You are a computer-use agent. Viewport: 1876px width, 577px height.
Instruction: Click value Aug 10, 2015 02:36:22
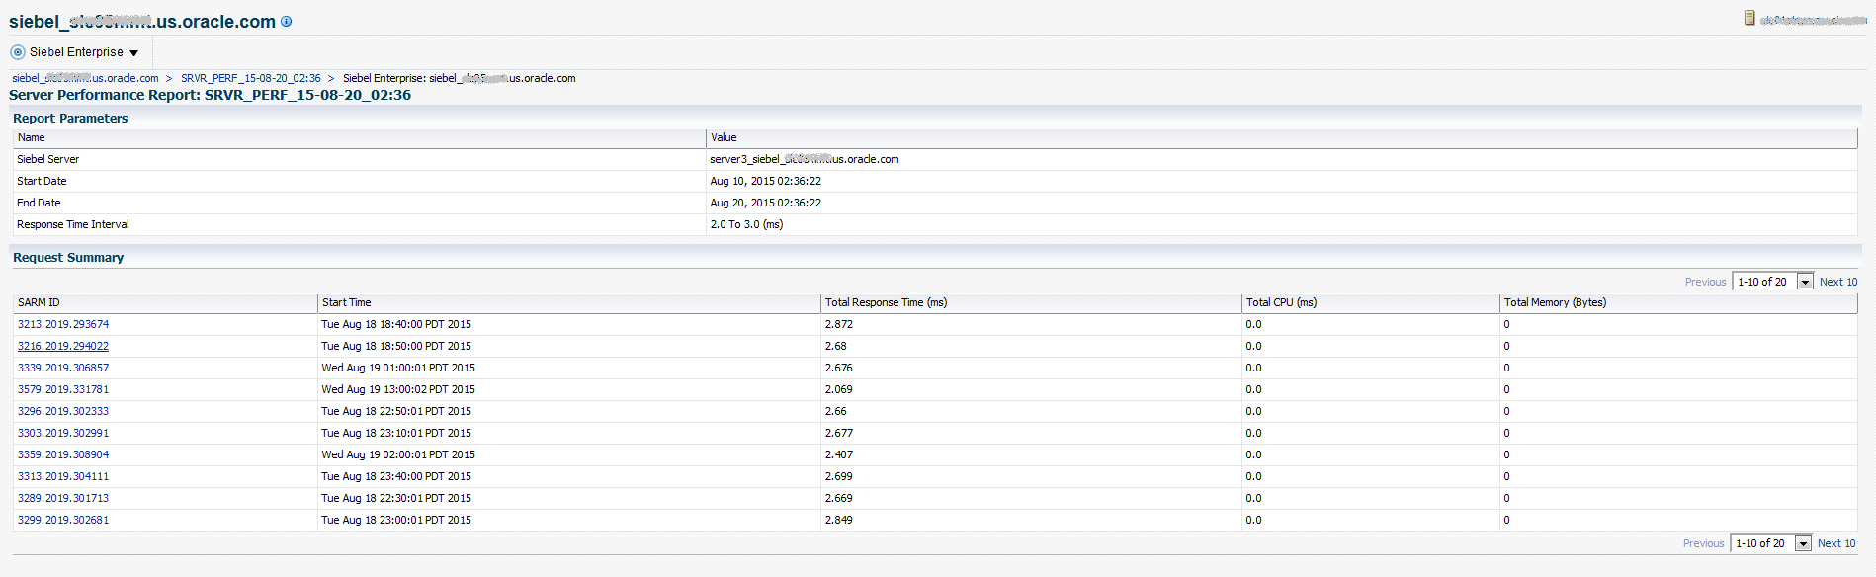click(x=765, y=181)
